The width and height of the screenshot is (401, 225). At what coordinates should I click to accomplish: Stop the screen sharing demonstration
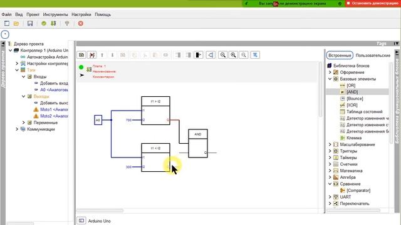pos(373,3)
